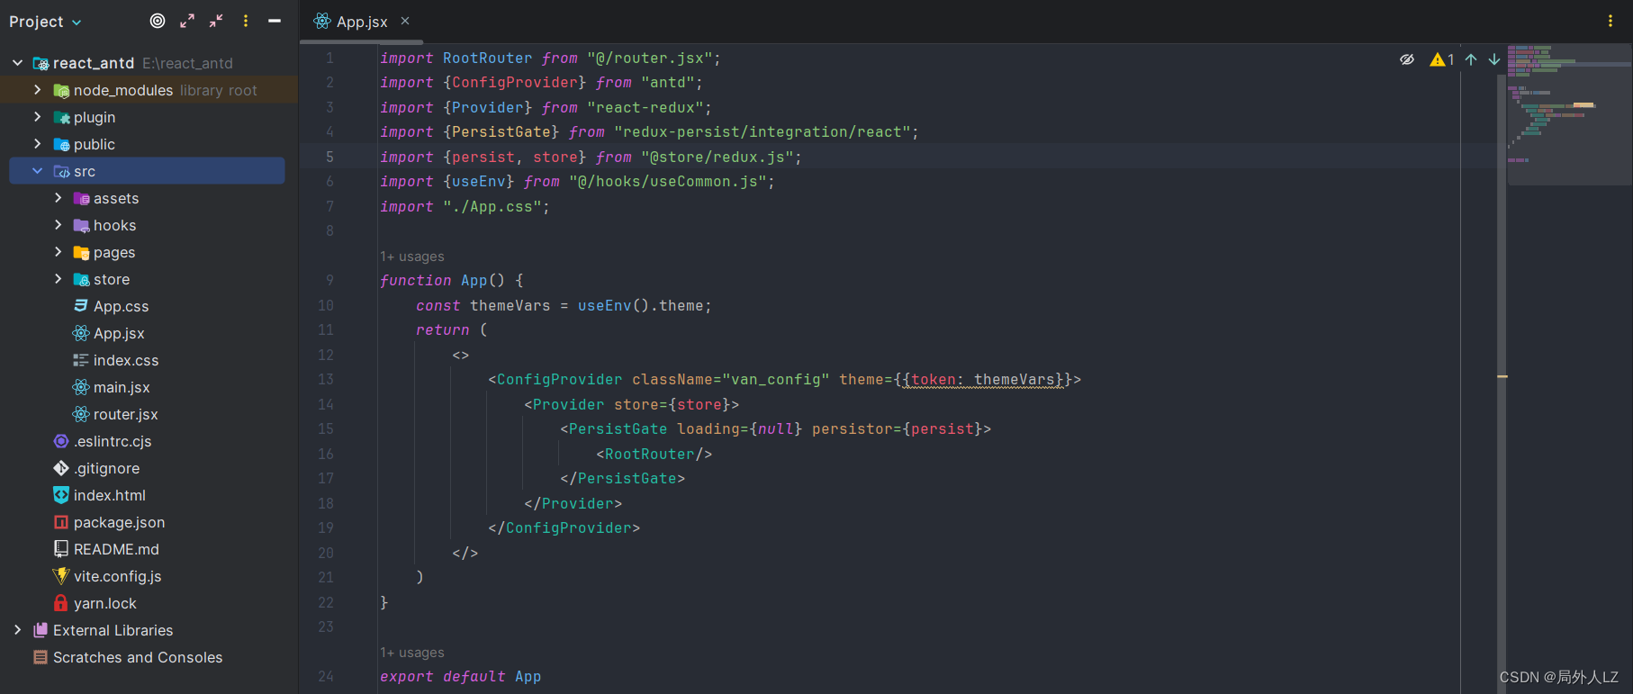Open index.html from the tree
Image resolution: width=1633 pixels, height=694 pixels.
[109, 495]
